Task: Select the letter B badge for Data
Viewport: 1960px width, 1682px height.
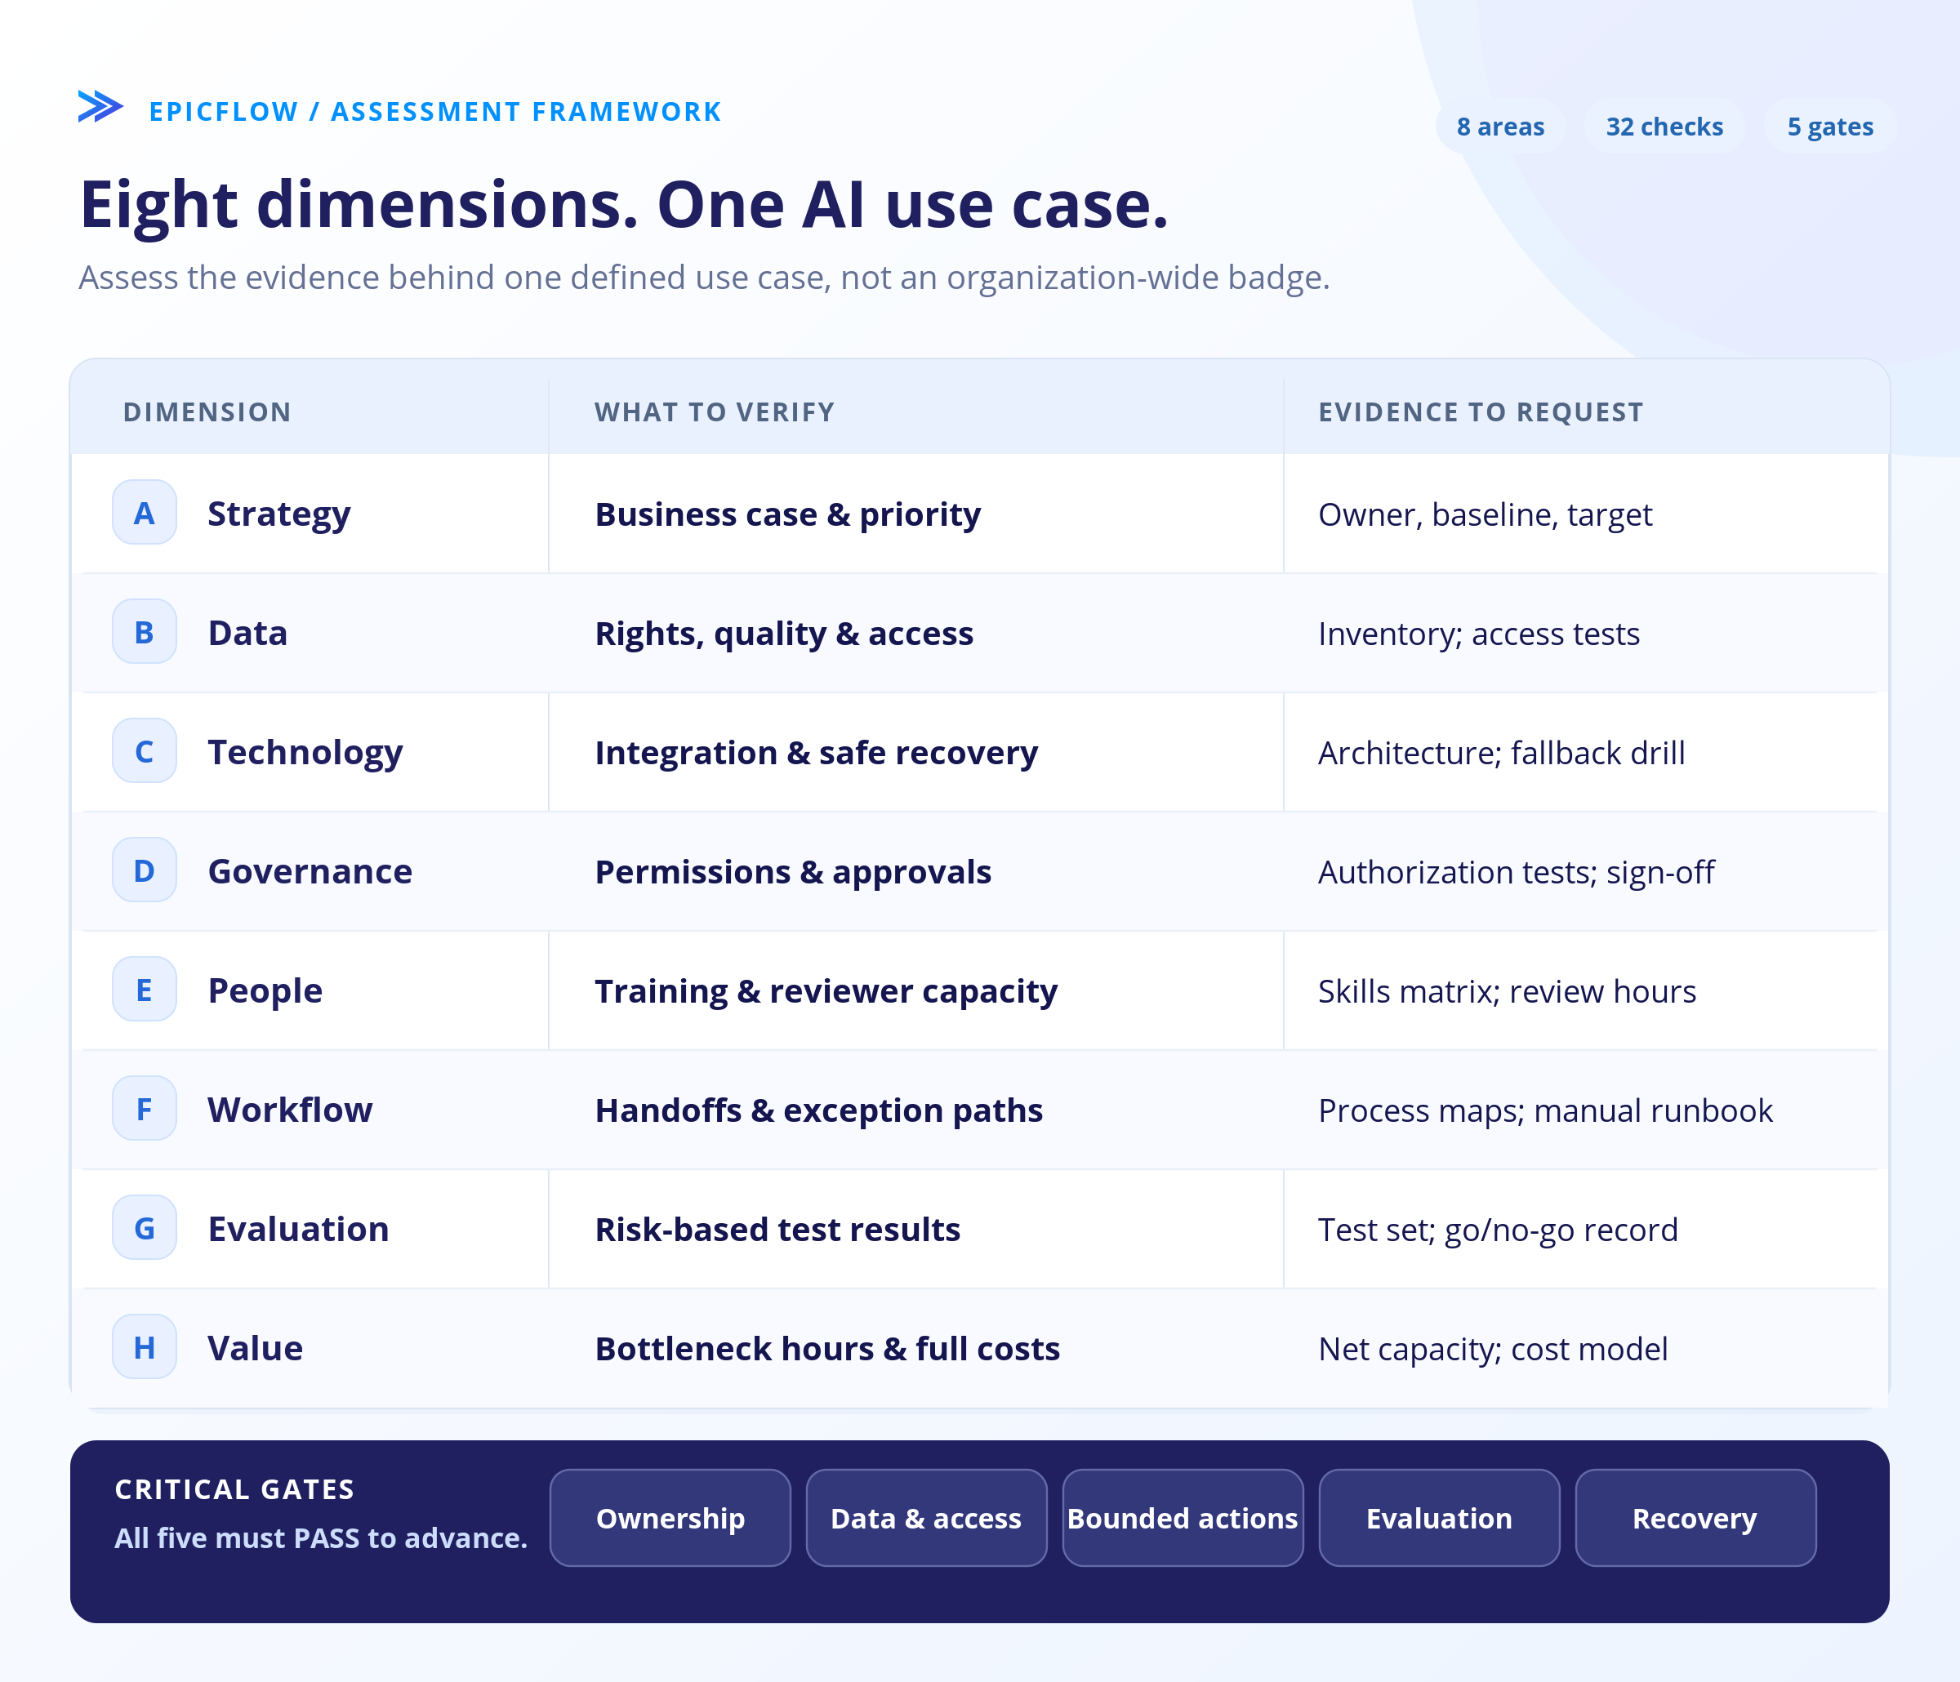Action: (144, 631)
